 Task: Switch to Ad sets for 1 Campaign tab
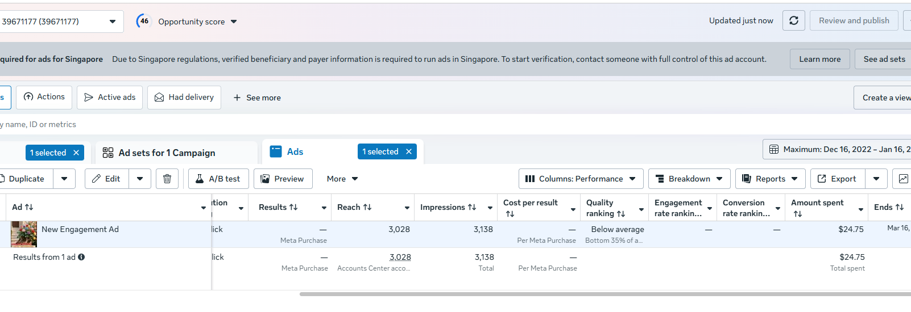pyautogui.click(x=167, y=153)
